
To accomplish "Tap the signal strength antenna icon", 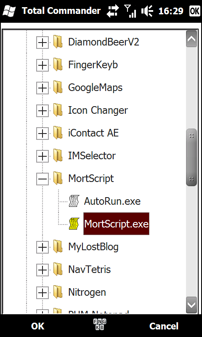I will pos(130,11).
